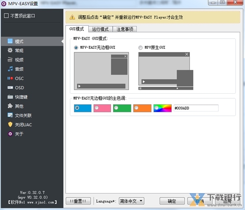Click the !!重置!! reset button
The width and height of the screenshot is (245, 210).
coord(78,201)
